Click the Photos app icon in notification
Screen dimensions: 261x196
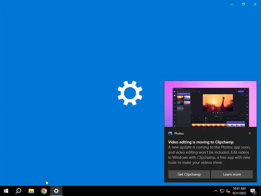[170, 133]
